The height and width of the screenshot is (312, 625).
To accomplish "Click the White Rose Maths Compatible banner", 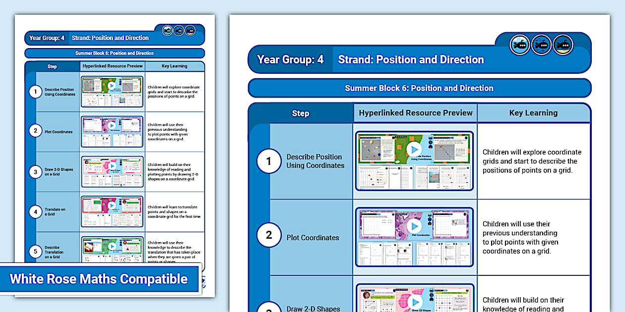I will (x=99, y=279).
